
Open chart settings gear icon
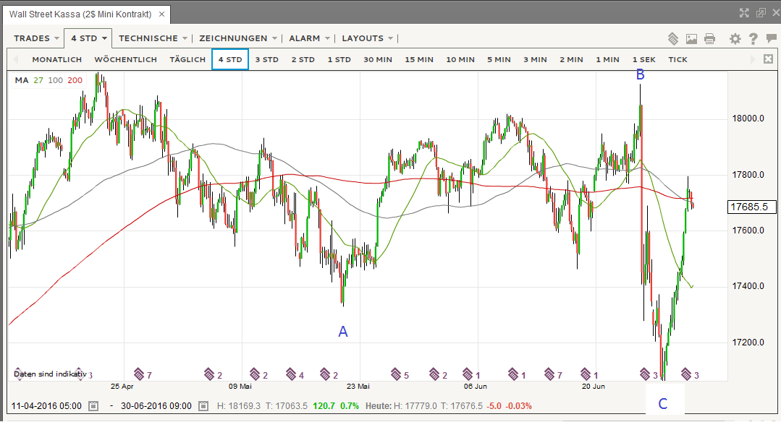pyautogui.click(x=735, y=39)
